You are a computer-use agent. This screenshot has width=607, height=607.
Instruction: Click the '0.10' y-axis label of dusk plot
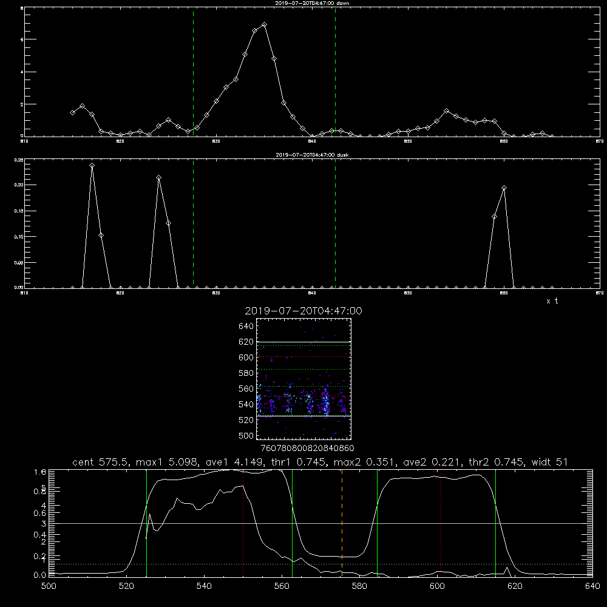click(x=19, y=237)
